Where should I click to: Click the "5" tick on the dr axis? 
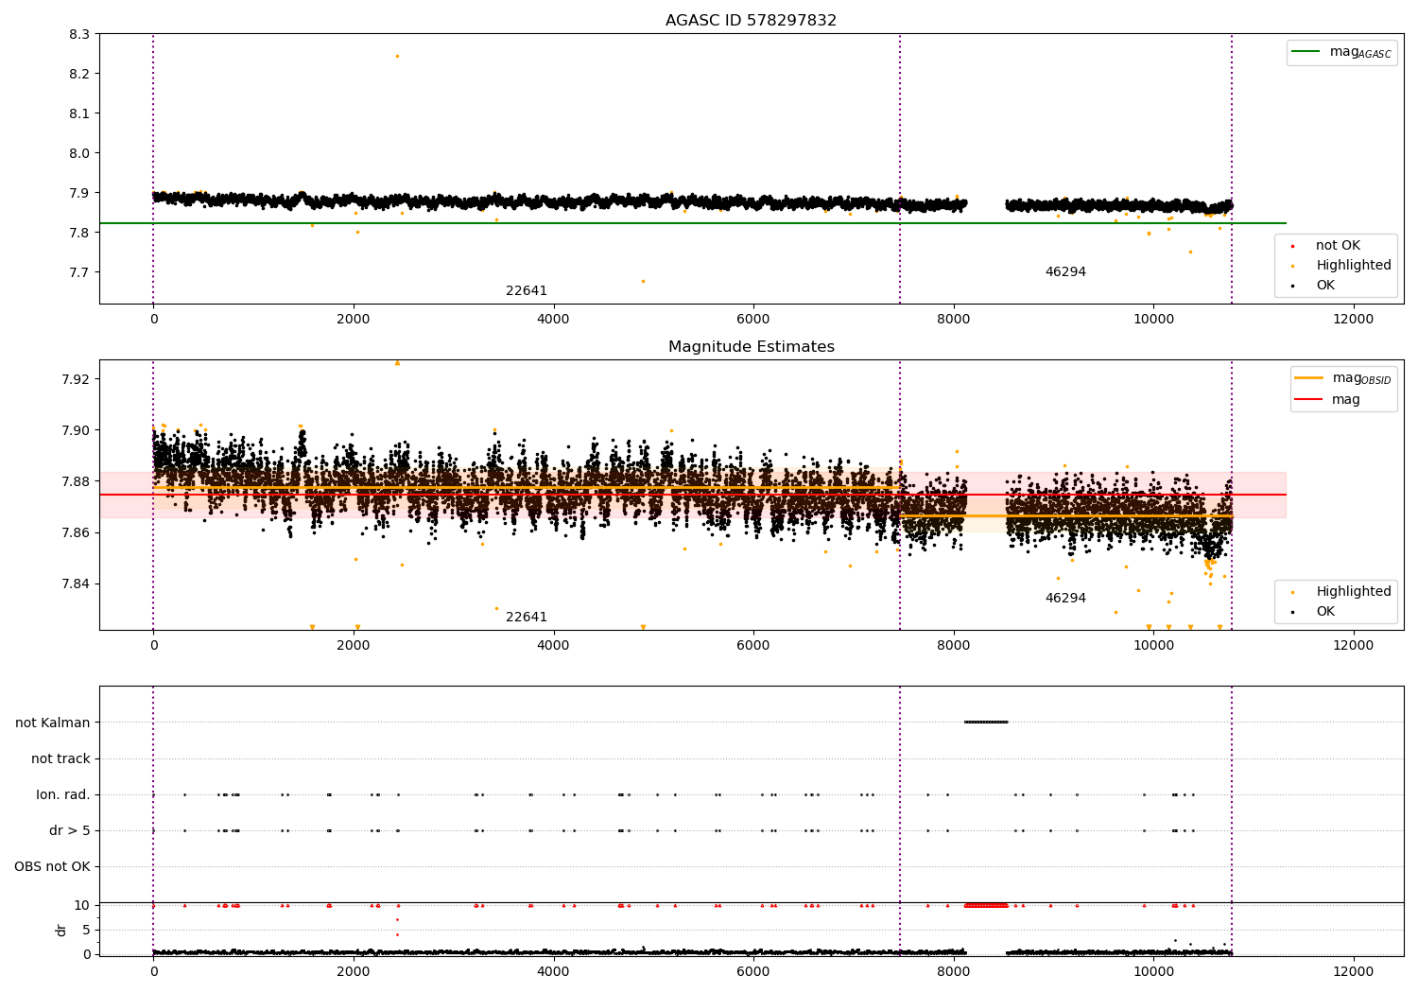click(87, 930)
